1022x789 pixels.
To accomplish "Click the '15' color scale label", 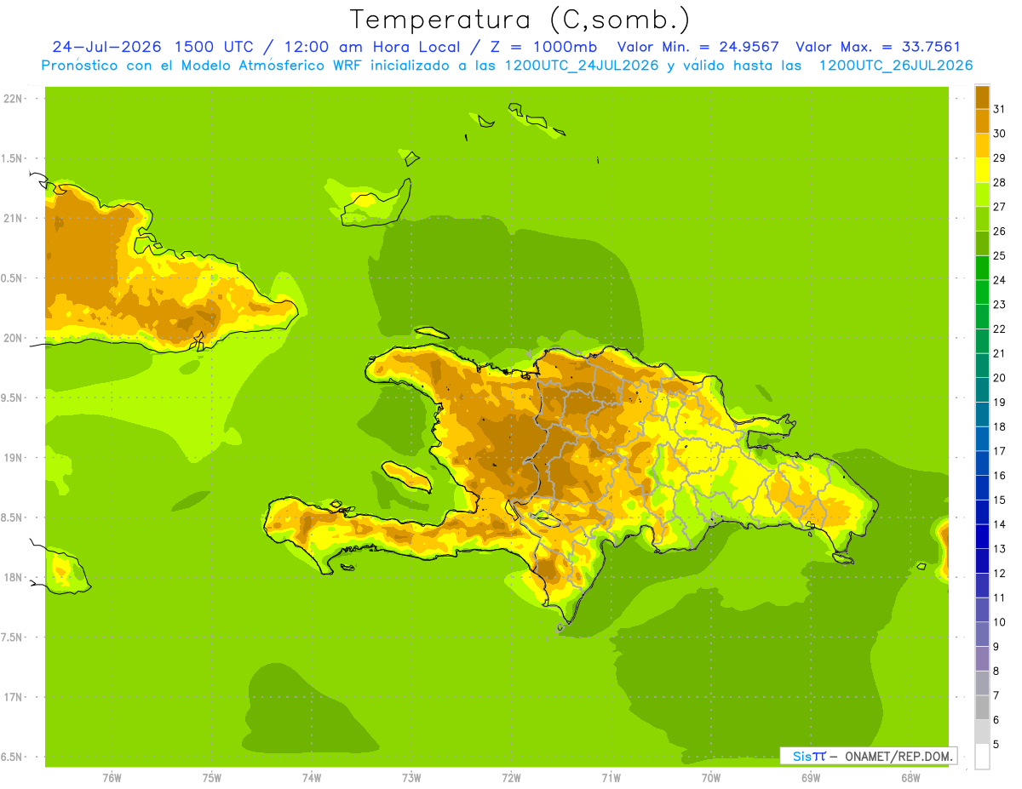I will (x=999, y=500).
